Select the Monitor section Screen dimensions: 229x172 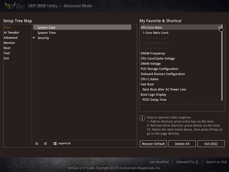10,43
